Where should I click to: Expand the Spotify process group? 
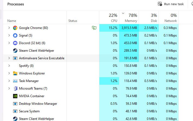(x=9, y=66)
